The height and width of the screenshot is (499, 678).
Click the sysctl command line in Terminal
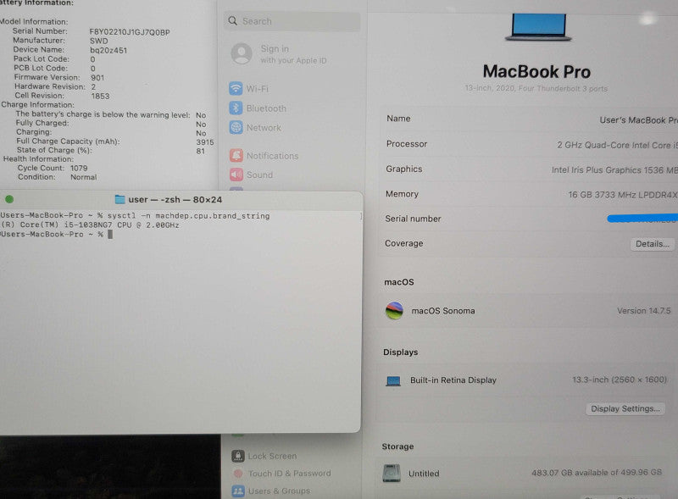135,215
